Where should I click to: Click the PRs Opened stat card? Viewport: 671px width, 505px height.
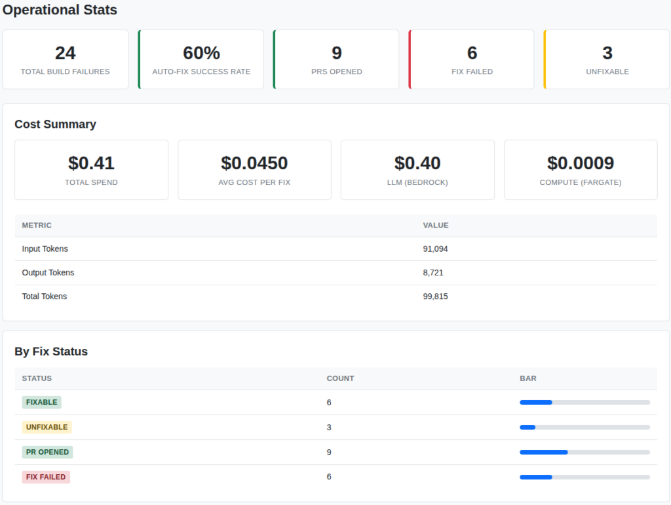click(x=337, y=59)
